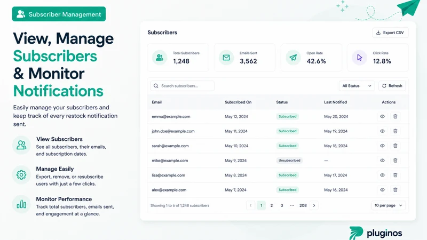
Task: Click the Subscribed badge for emma@example.com
Action: click(x=287, y=116)
